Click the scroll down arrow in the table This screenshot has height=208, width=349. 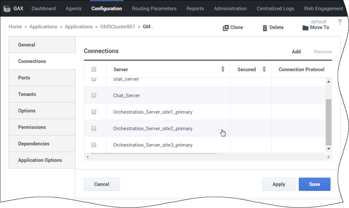point(328,149)
